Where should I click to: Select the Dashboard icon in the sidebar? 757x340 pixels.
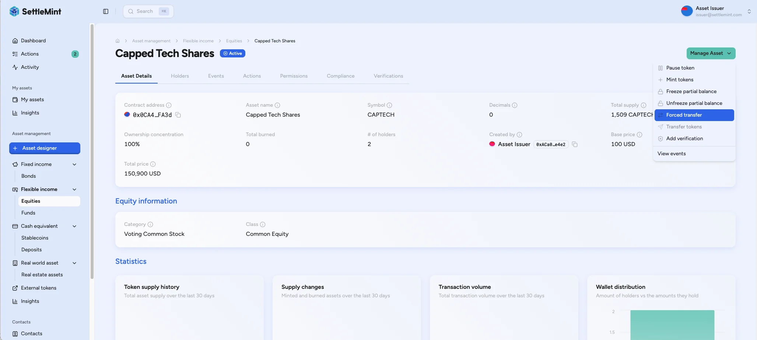[15, 40]
